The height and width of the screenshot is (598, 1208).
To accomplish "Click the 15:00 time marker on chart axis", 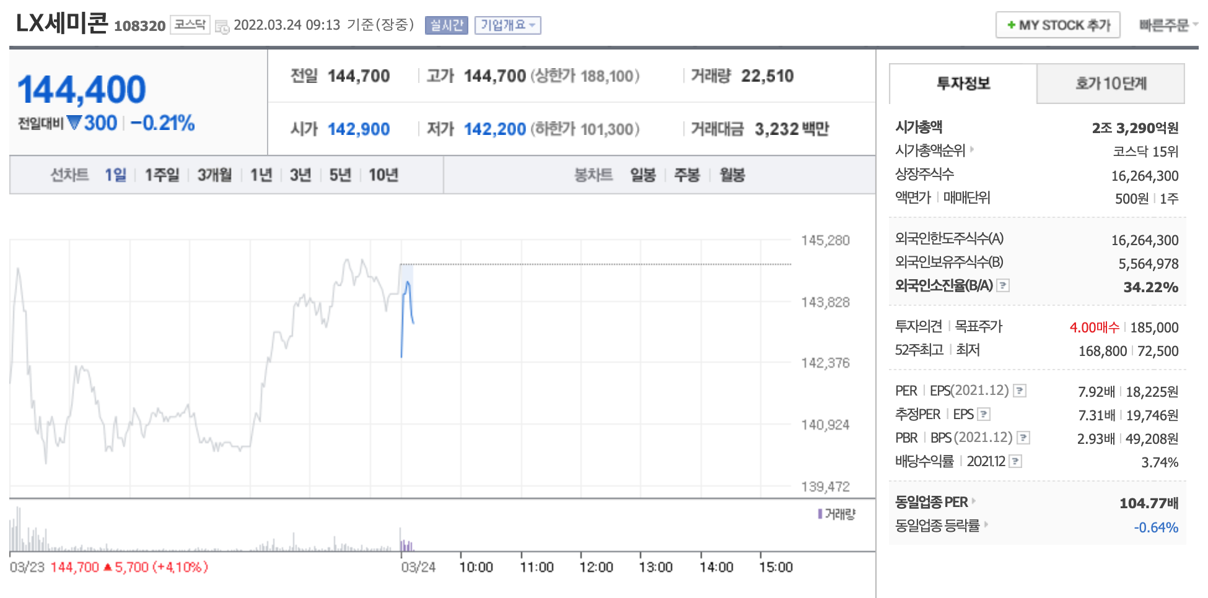I will pyautogui.click(x=776, y=567).
